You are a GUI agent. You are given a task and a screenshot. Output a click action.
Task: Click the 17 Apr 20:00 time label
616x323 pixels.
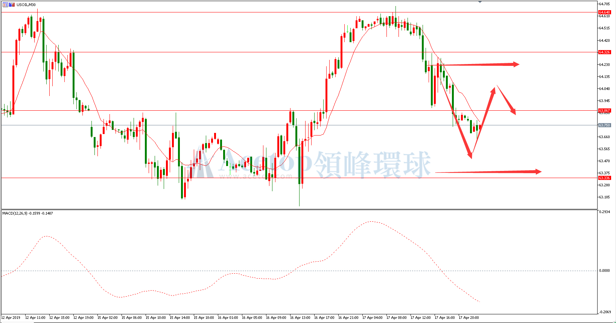coord(469,317)
